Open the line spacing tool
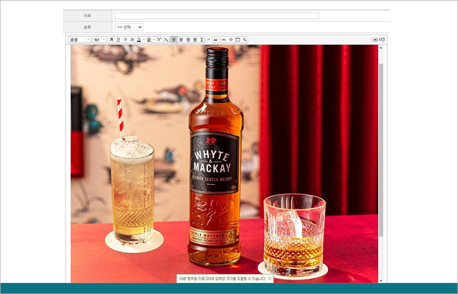The image size is (458, 294). click(x=202, y=40)
